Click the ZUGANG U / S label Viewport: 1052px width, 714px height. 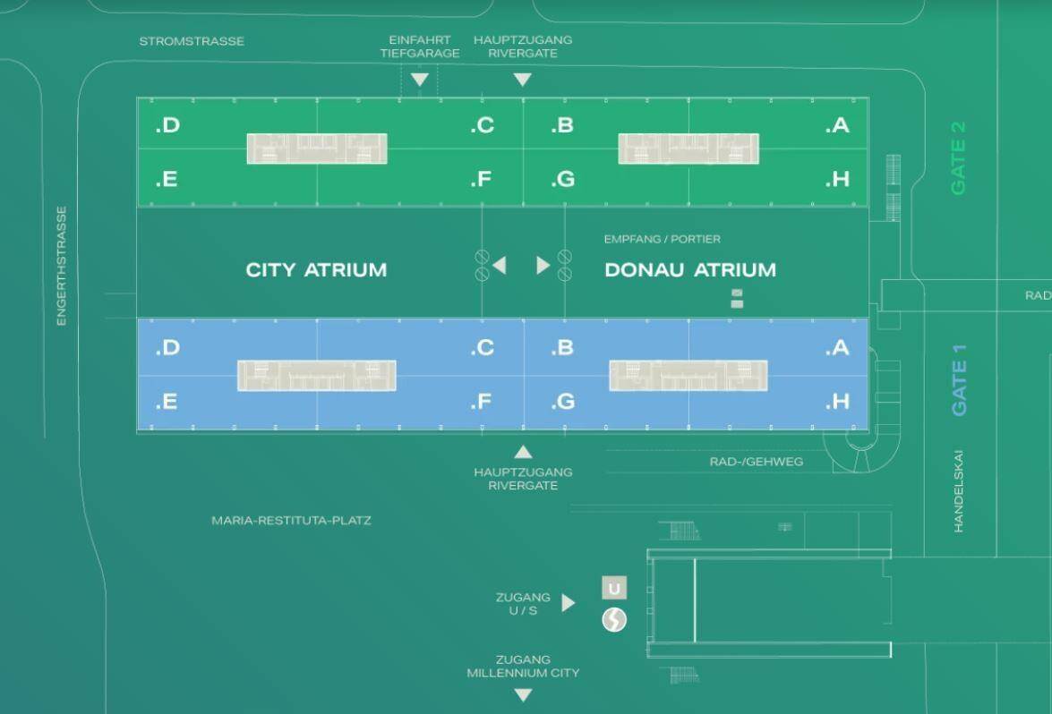pos(523,604)
